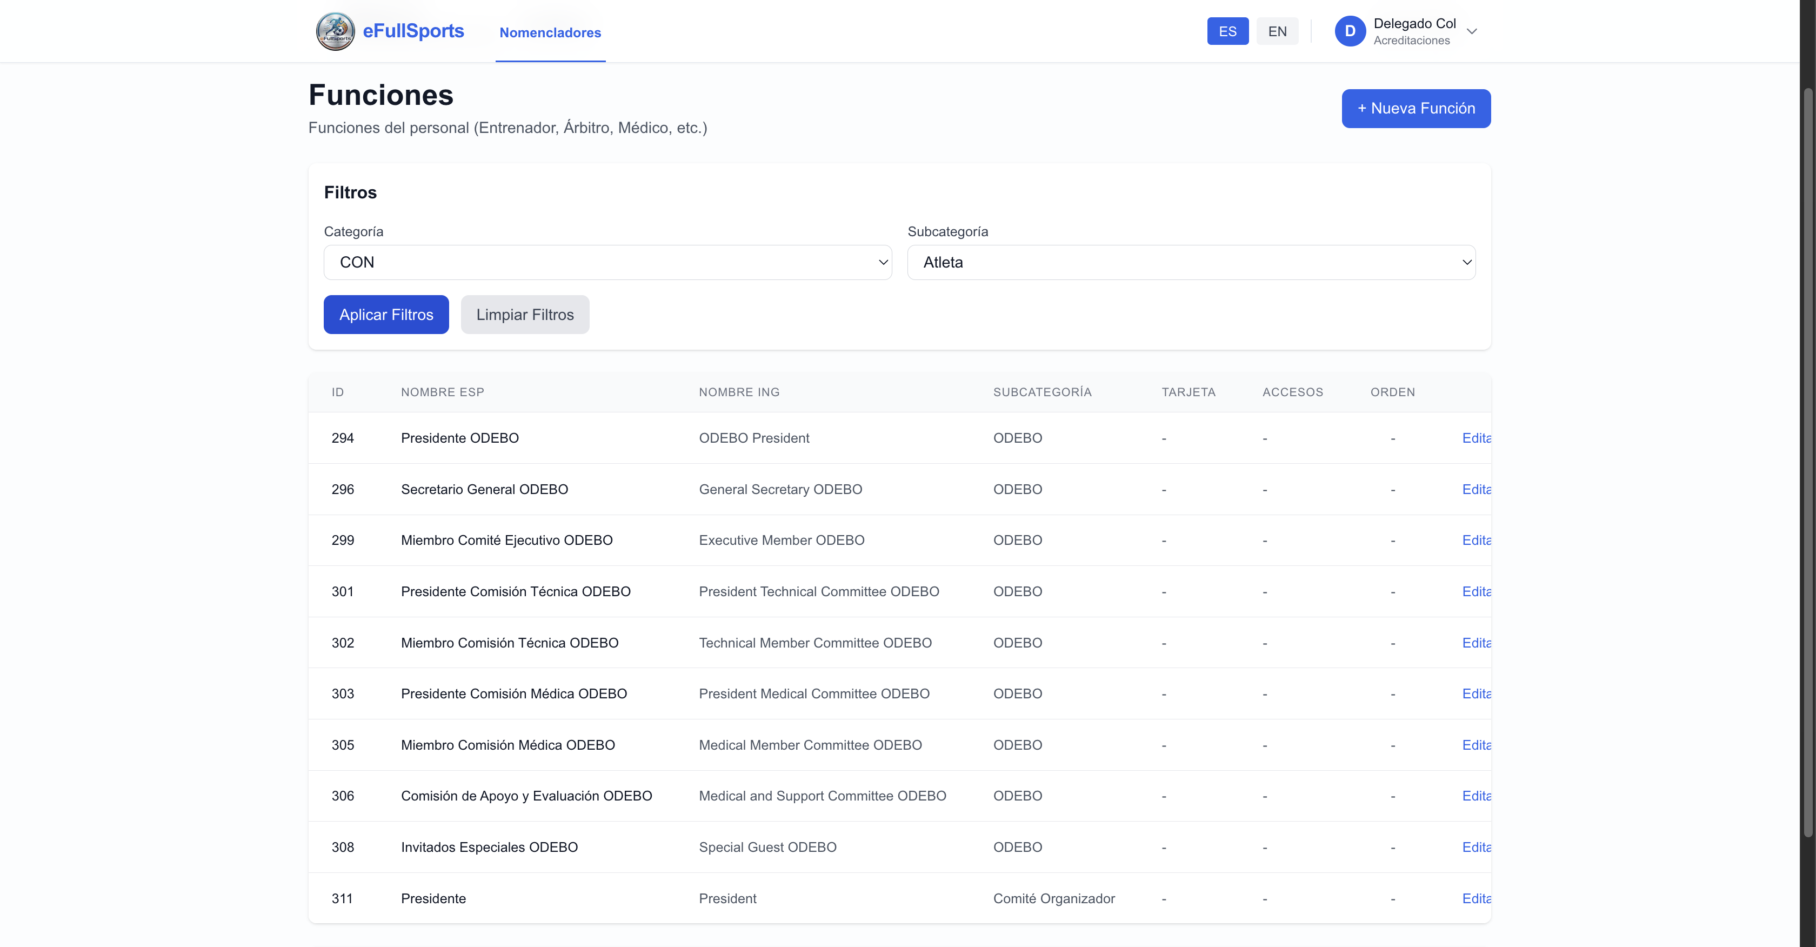Screen dimensions: 1816x947
Task: Click the NOMBRE ESP column header
Action: coord(442,392)
